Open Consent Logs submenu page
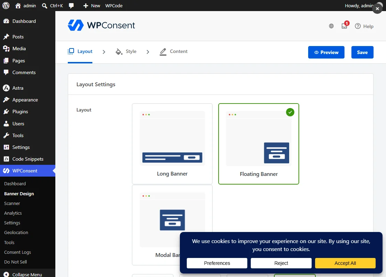 18,252
